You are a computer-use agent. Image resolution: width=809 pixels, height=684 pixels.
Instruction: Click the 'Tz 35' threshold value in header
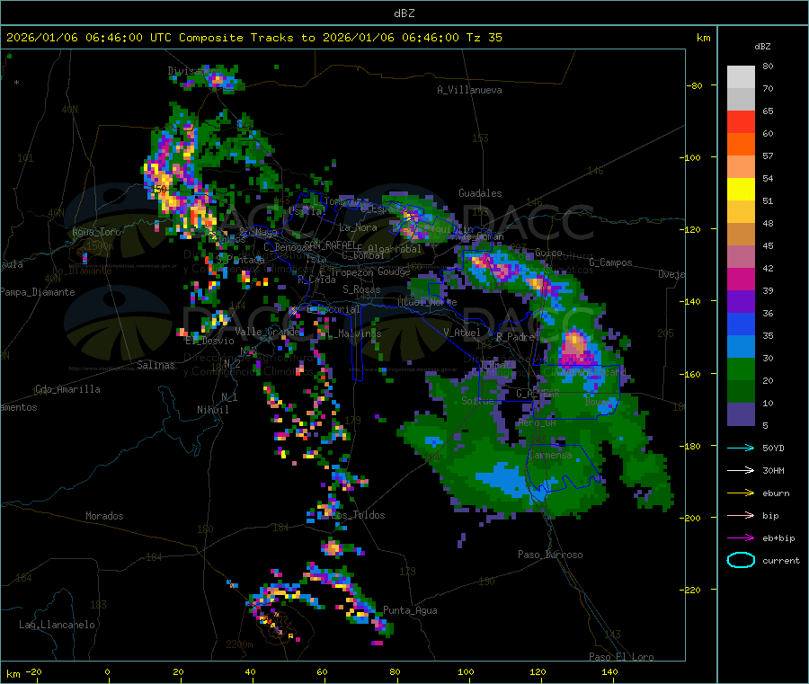(x=484, y=38)
